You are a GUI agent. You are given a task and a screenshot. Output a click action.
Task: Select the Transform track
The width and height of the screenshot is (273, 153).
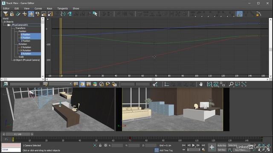[x=20, y=28]
